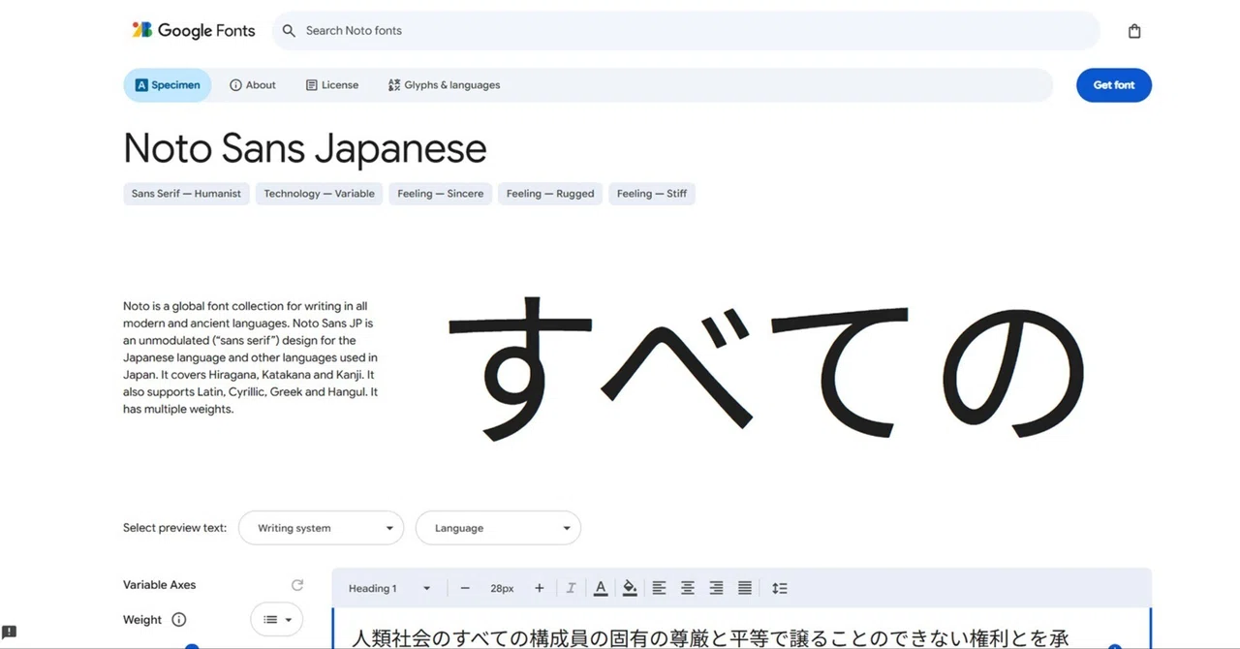The height and width of the screenshot is (649, 1240).
Task: Click the large すべての specimen text
Action: (765, 367)
